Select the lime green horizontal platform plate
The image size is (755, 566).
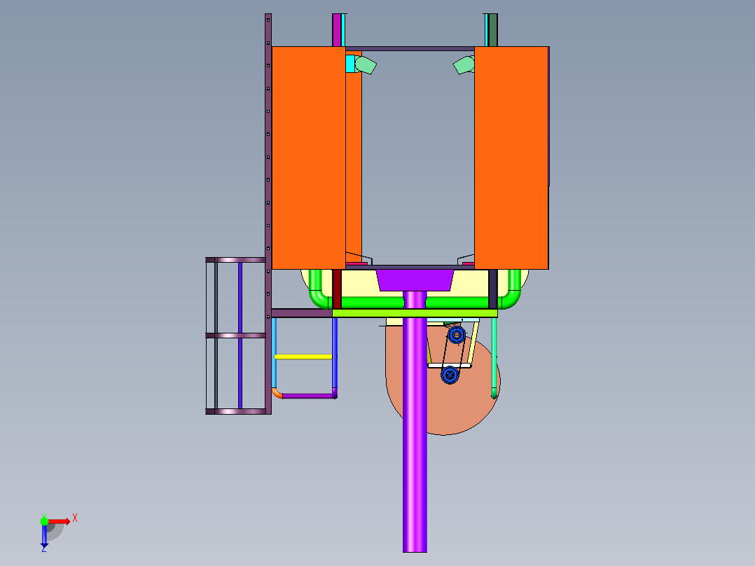point(415,314)
